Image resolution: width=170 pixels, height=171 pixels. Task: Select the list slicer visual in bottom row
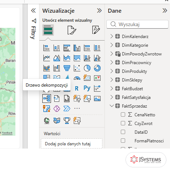tap(77, 121)
